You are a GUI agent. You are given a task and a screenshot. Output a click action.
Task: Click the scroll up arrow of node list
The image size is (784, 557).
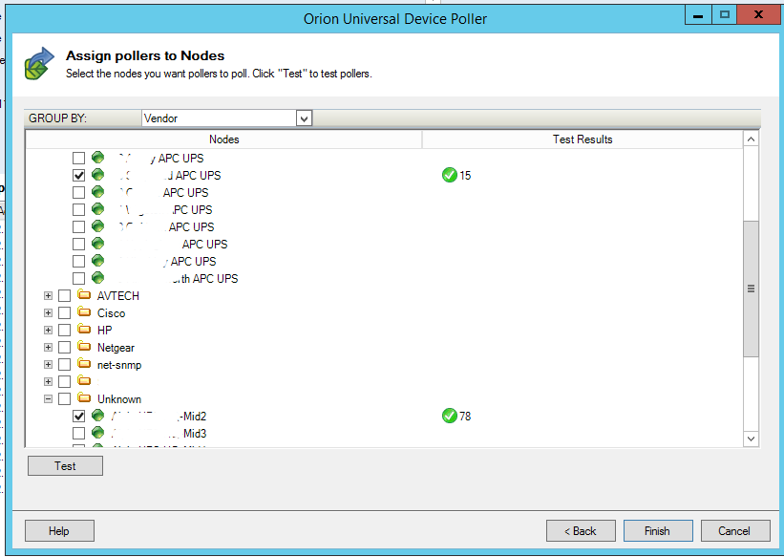(751, 139)
